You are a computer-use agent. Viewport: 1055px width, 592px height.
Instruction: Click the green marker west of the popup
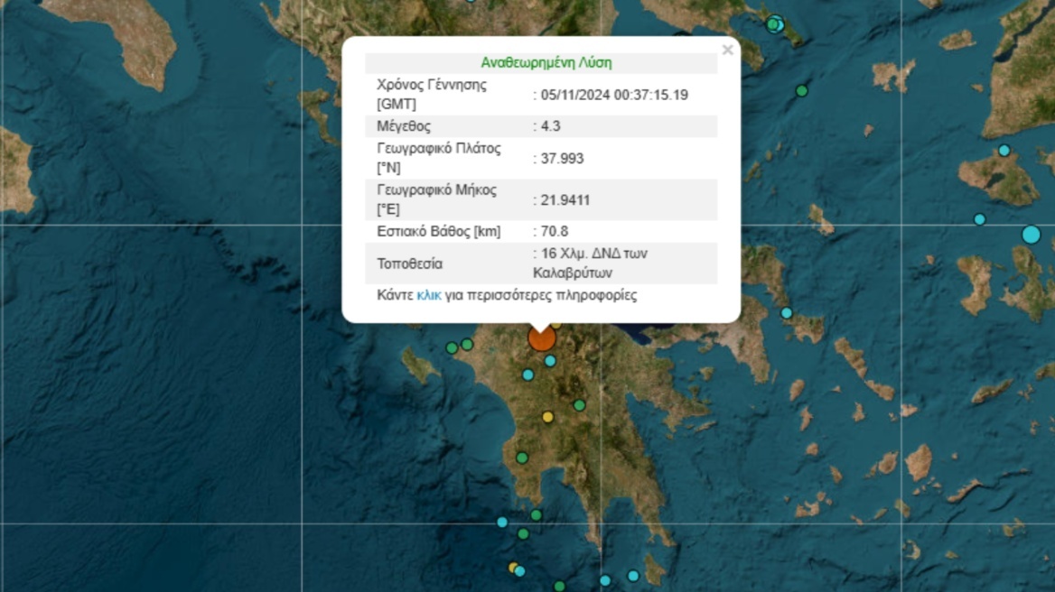pos(452,347)
